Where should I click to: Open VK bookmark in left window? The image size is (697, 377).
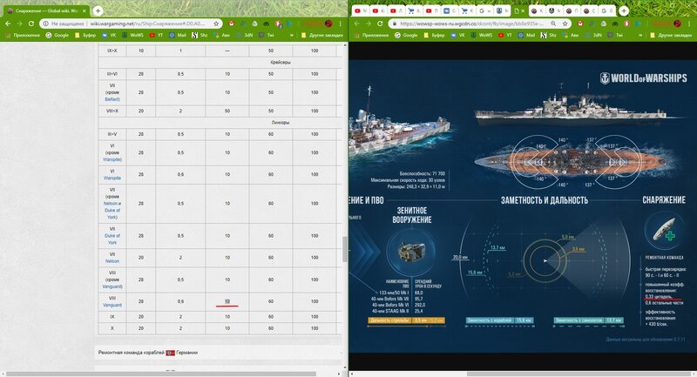pyautogui.click(x=108, y=35)
